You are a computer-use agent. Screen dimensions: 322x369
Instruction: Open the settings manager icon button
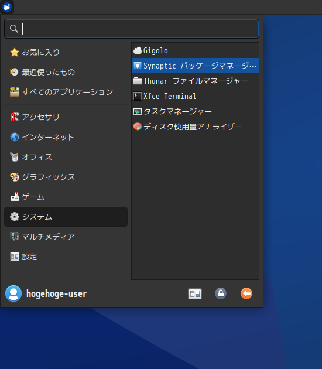coord(195,293)
